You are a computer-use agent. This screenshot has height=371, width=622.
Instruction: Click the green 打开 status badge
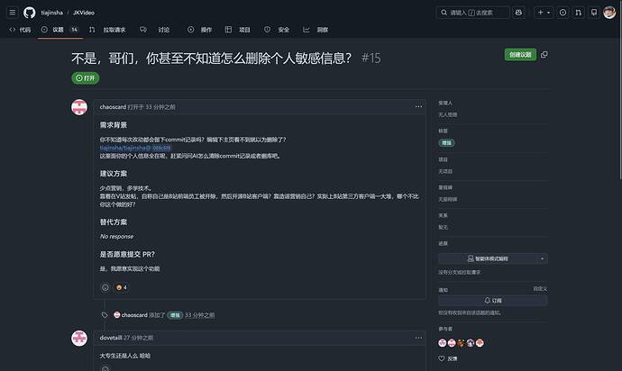(x=86, y=78)
